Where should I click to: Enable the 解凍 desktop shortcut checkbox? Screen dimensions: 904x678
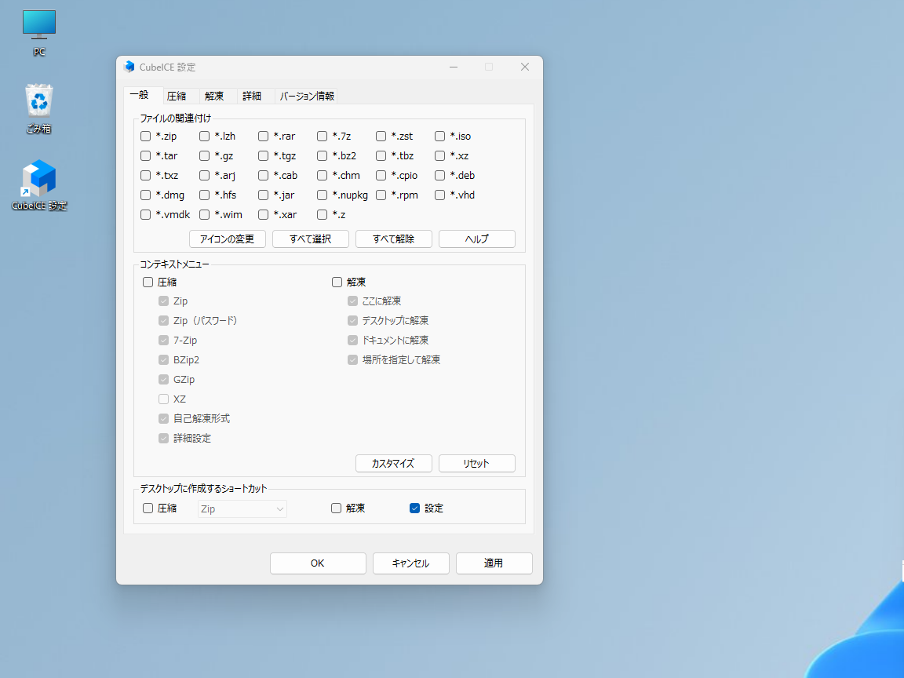pos(336,508)
